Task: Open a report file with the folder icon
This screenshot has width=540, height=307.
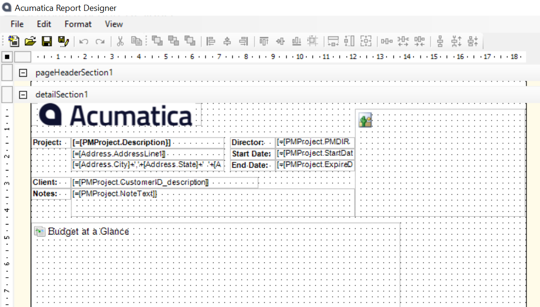Action: (x=30, y=41)
